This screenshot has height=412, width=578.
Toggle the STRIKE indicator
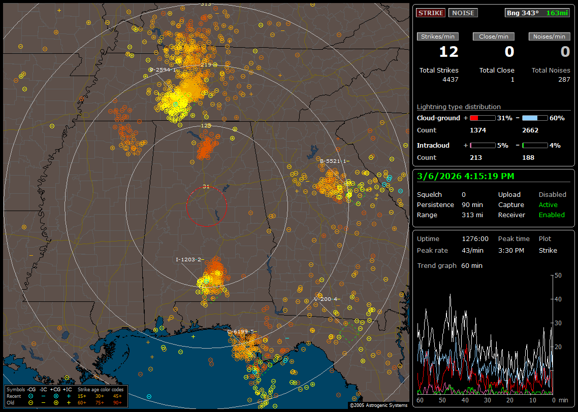coord(431,13)
